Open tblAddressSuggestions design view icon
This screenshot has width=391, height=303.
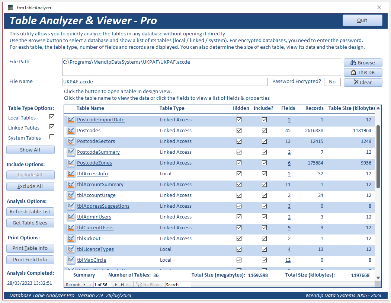tap(71, 206)
